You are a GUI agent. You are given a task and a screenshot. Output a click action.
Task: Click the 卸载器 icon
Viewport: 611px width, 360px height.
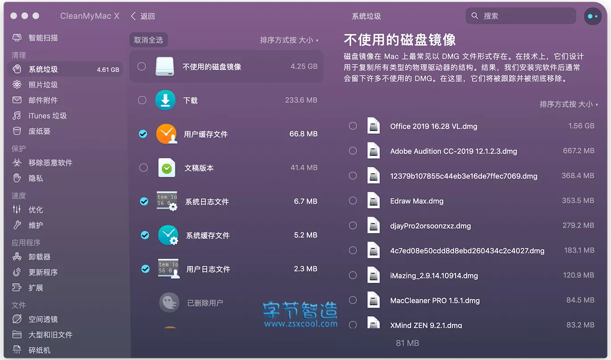tap(17, 256)
